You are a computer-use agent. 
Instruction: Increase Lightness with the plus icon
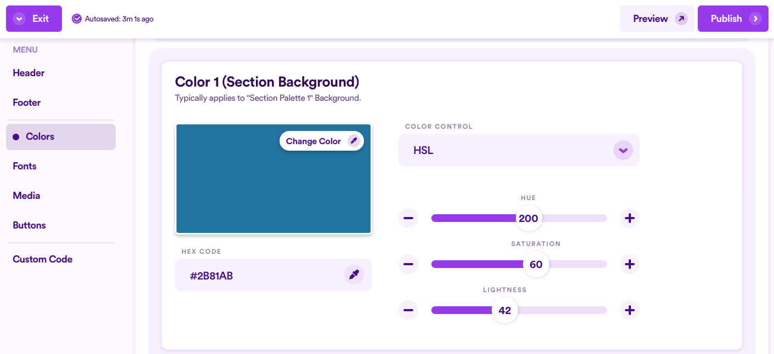[x=630, y=310]
